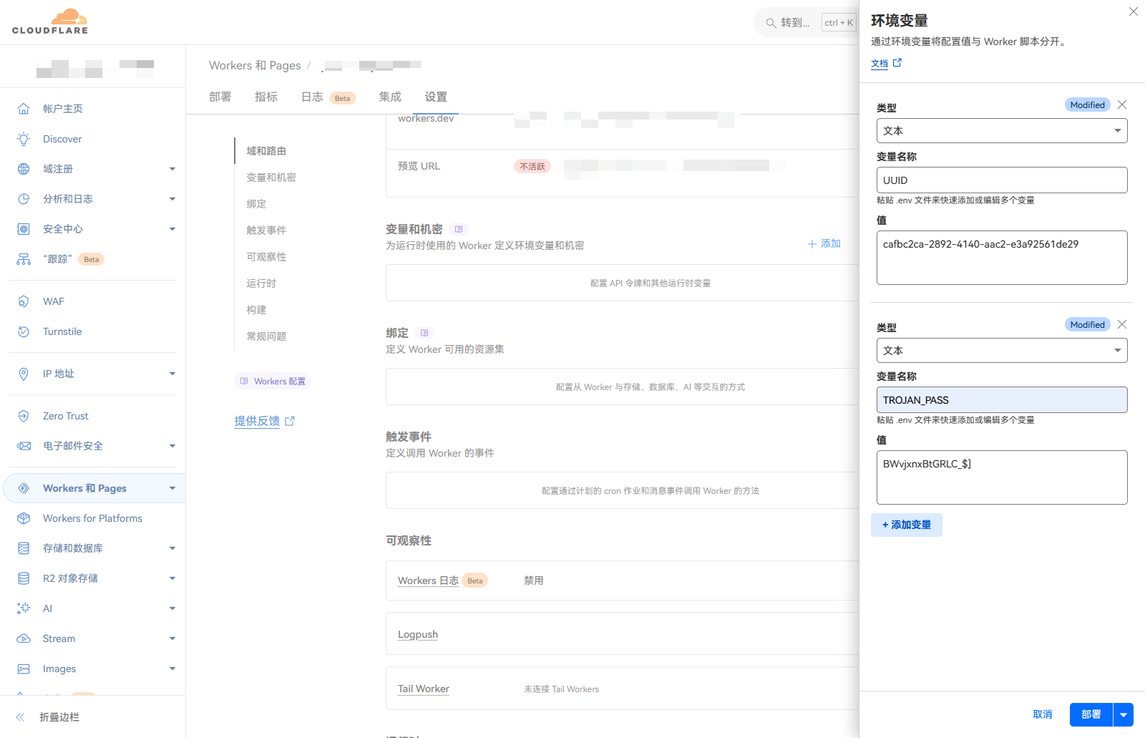
Task: Open the Images section
Action: [60, 668]
